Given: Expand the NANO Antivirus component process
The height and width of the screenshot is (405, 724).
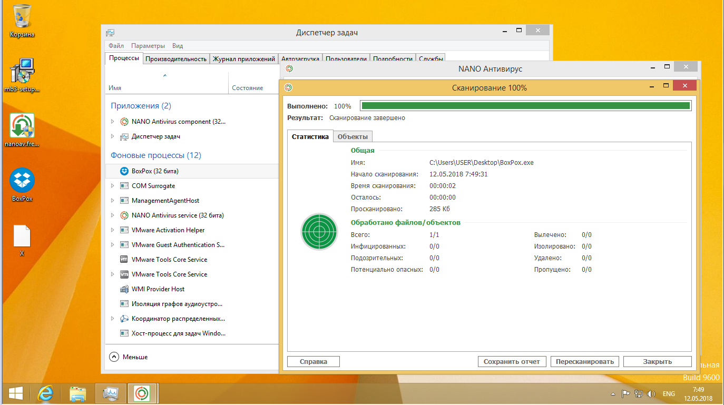Looking at the screenshot, I should (112, 122).
